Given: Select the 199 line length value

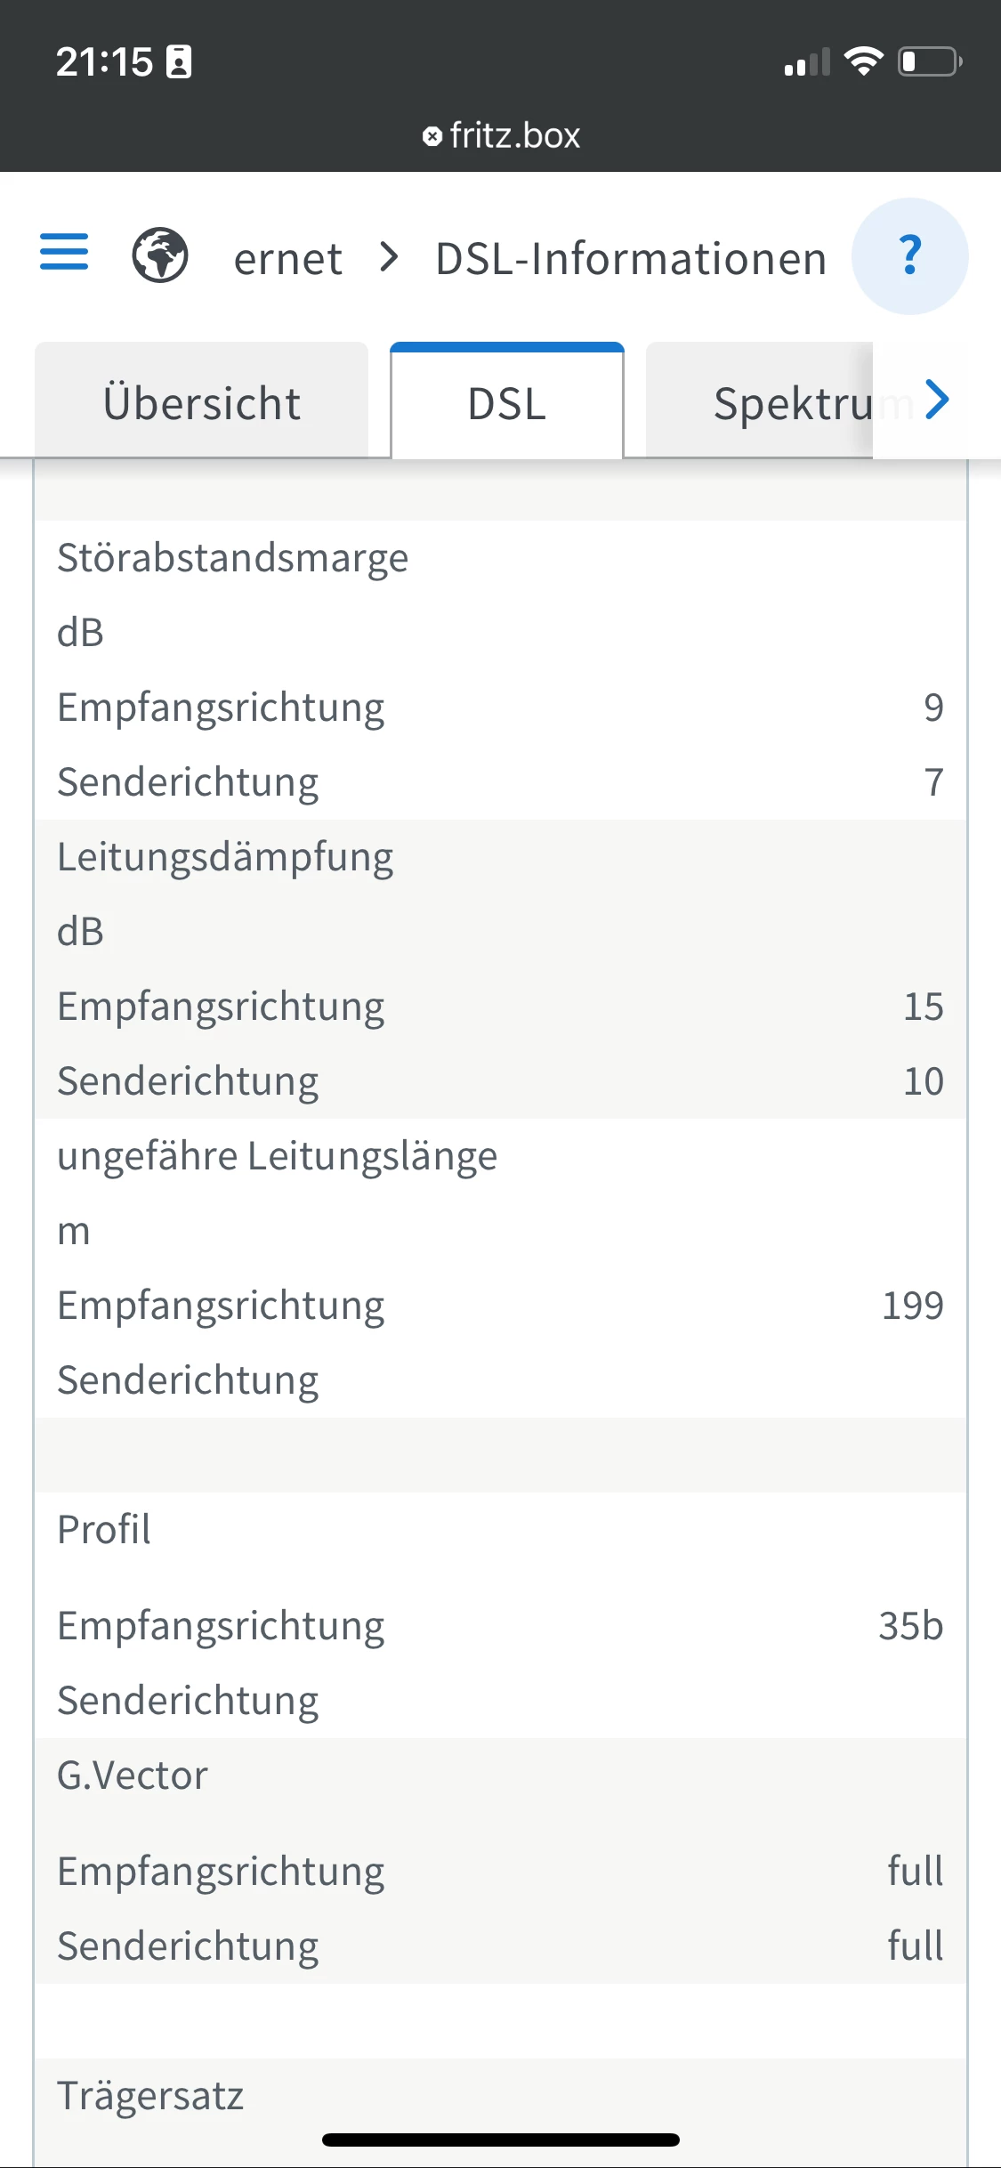Looking at the screenshot, I should coord(912,1306).
